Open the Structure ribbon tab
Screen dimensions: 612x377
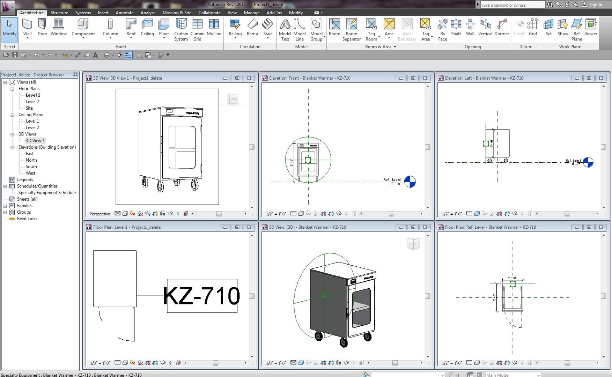(59, 13)
